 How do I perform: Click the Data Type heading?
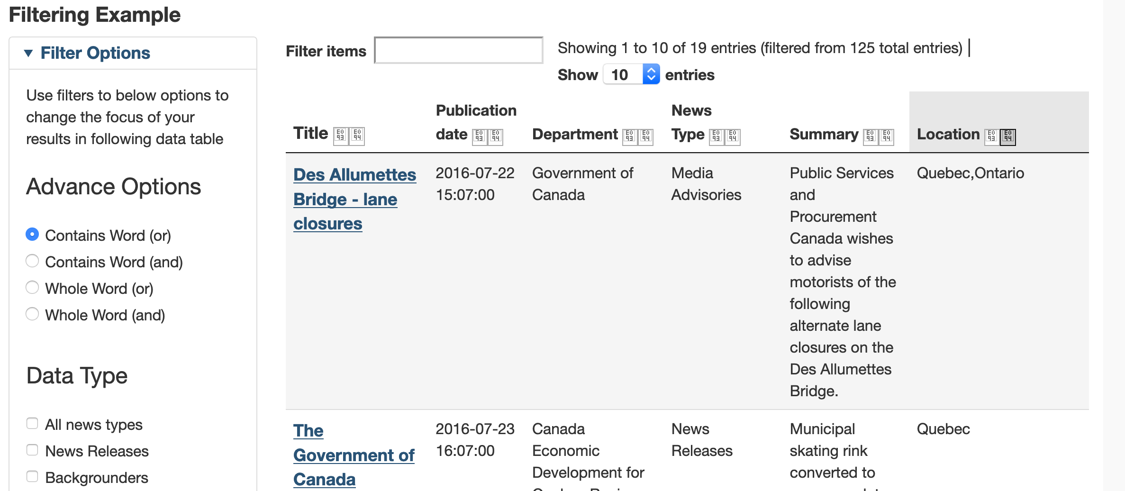(x=77, y=376)
